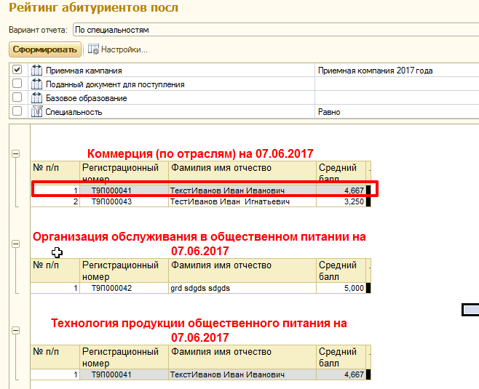Click the Специальность filter icon
Screen dimensions: 479x389
tap(36, 112)
